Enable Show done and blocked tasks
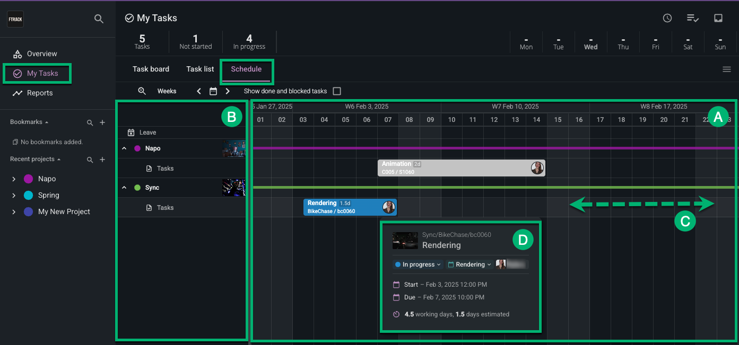739x345 pixels. click(x=337, y=91)
